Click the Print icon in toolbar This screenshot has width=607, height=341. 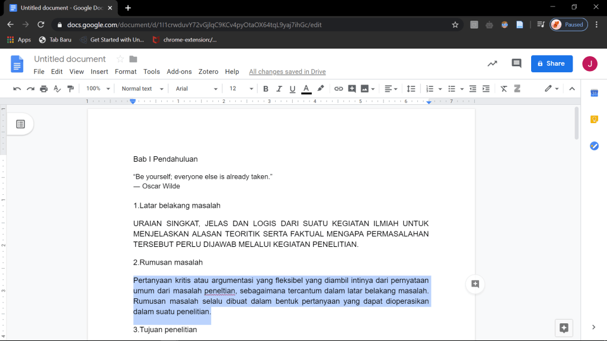(44, 89)
